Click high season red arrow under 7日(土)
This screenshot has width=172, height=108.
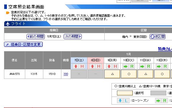coord(76,66)
